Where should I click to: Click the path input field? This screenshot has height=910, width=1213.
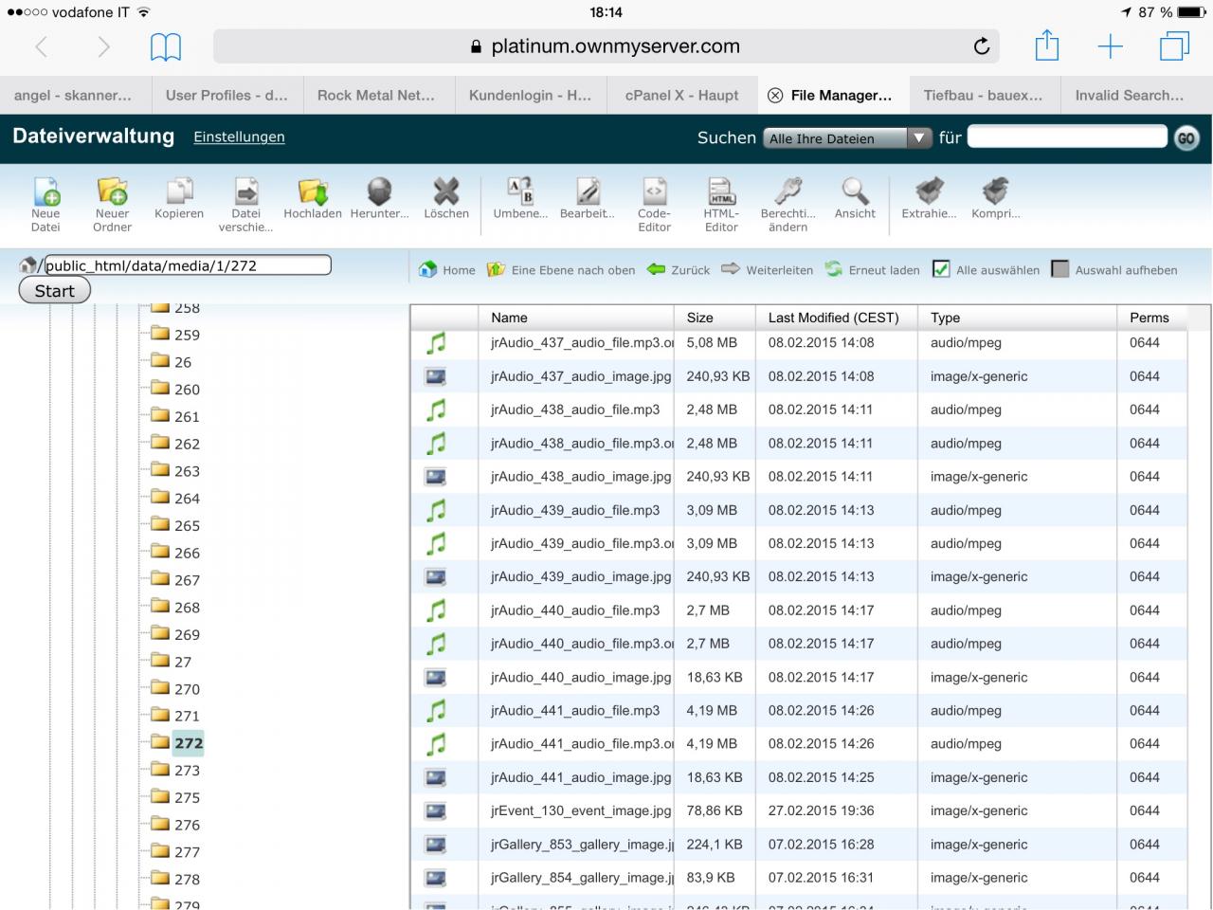pos(188,265)
